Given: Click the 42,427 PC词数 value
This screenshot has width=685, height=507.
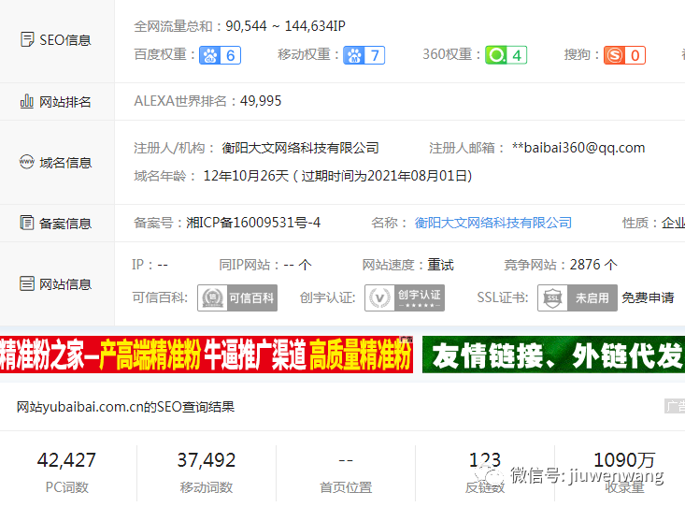Looking at the screenshot, I should (x=66, y=459).
